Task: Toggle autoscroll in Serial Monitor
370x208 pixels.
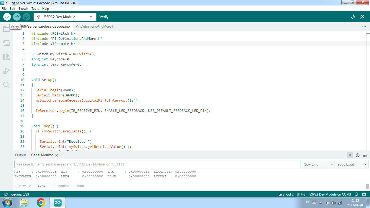Action: pyautogui.click(x=350, y=155)
